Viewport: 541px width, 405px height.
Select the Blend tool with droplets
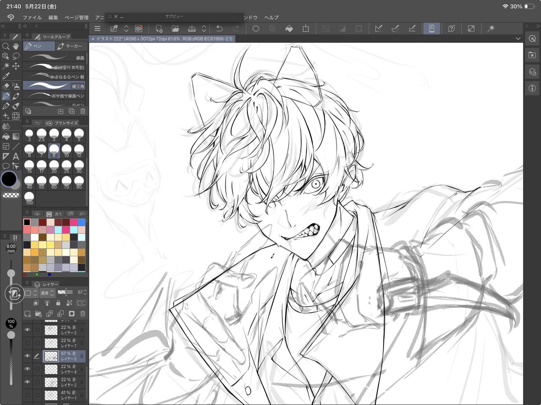pos(5,126)
